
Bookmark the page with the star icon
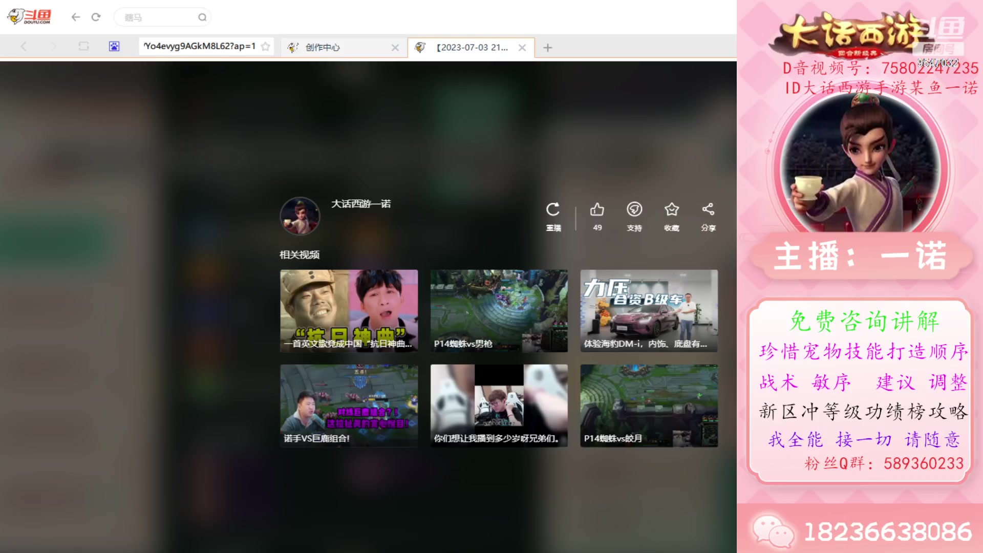point(265,47)
